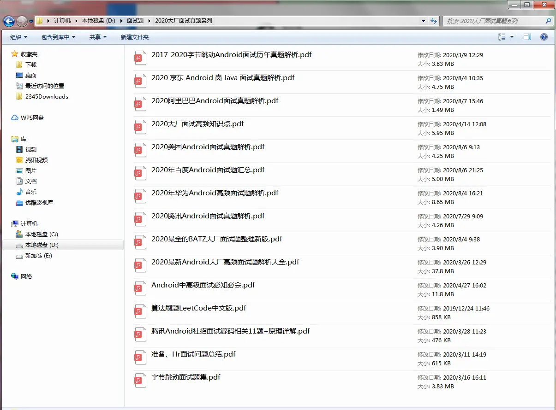Click PDF icon of 2020阿里巴巴Android面试真题解析
556x410 pixels.
click(x=140, y=104)
